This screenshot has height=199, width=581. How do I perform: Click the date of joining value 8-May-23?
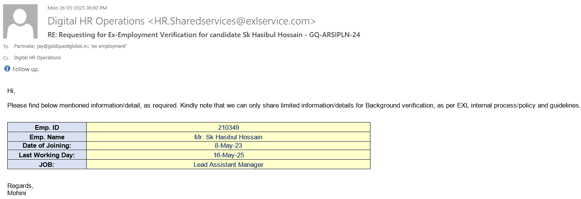coord(228,146)
